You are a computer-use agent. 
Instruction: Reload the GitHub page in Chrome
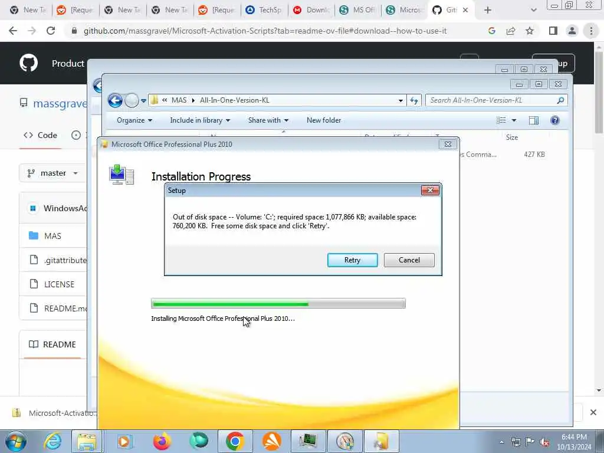pyautogui.click(x=51, y=31)
